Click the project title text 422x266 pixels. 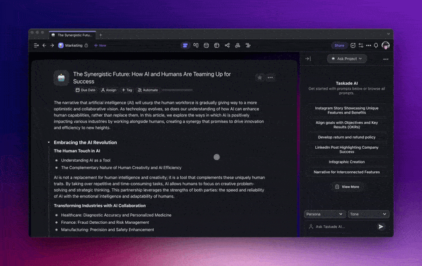(152, 78)
